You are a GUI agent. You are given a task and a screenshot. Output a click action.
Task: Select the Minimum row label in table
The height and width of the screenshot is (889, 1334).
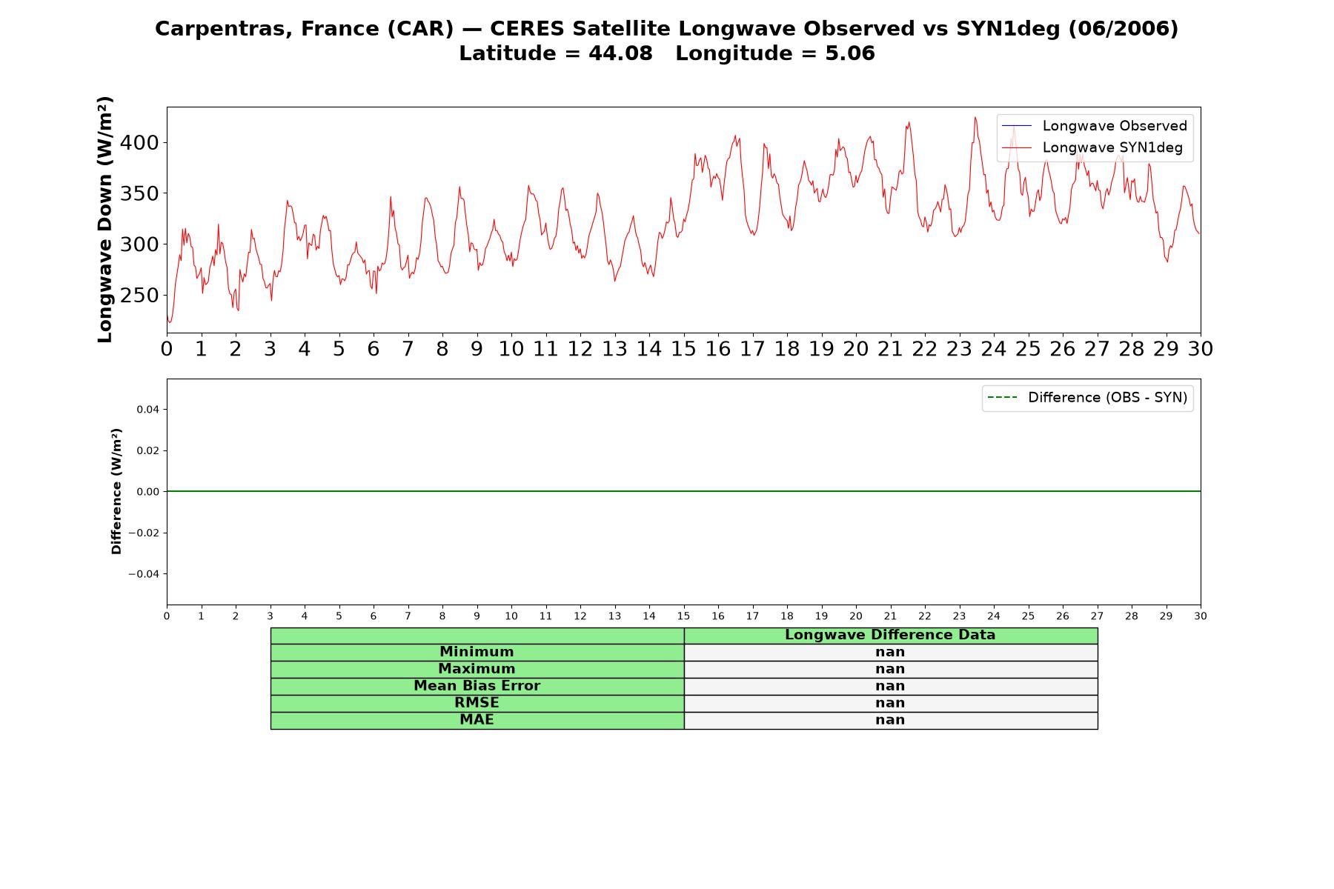477,652
